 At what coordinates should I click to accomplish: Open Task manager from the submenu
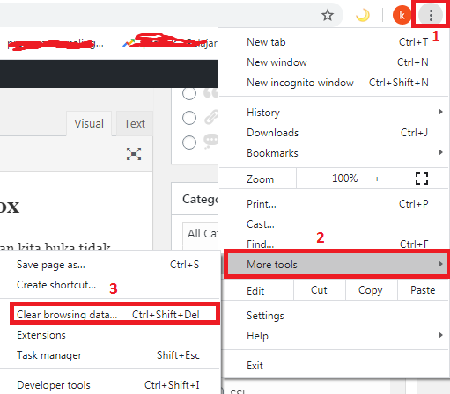tap(108, 355)
